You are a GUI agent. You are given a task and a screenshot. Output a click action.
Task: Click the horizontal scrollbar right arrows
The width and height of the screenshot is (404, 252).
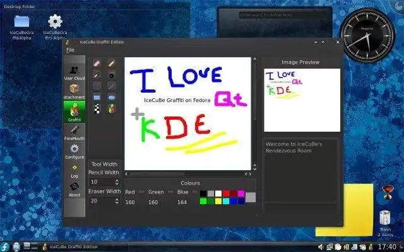click(248, 174)
